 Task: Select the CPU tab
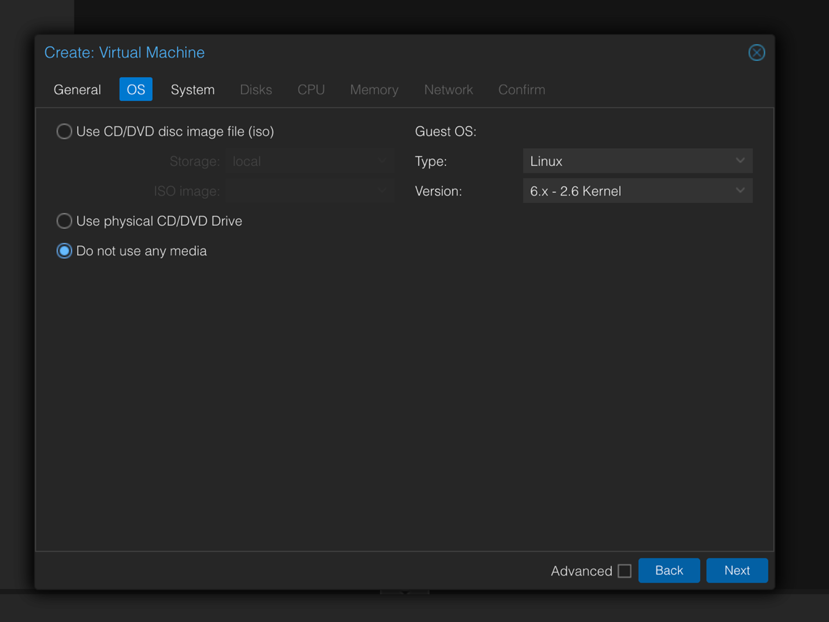[311, 90]
